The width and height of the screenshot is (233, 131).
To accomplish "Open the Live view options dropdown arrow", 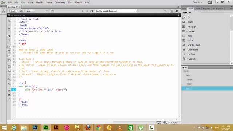I will pyautogui.click(x=33, y=11).
